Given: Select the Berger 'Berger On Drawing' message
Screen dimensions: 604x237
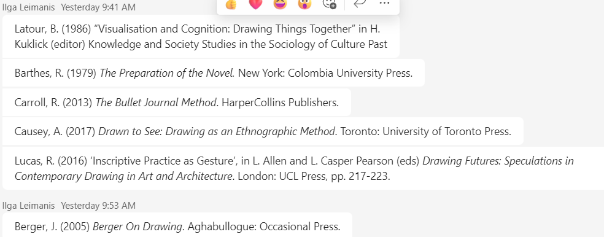Looking at the screenshot, I should point(177,225).
